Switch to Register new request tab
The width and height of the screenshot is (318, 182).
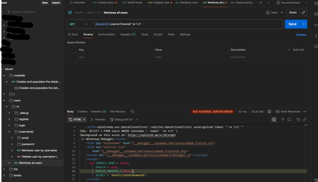[160, 3]
